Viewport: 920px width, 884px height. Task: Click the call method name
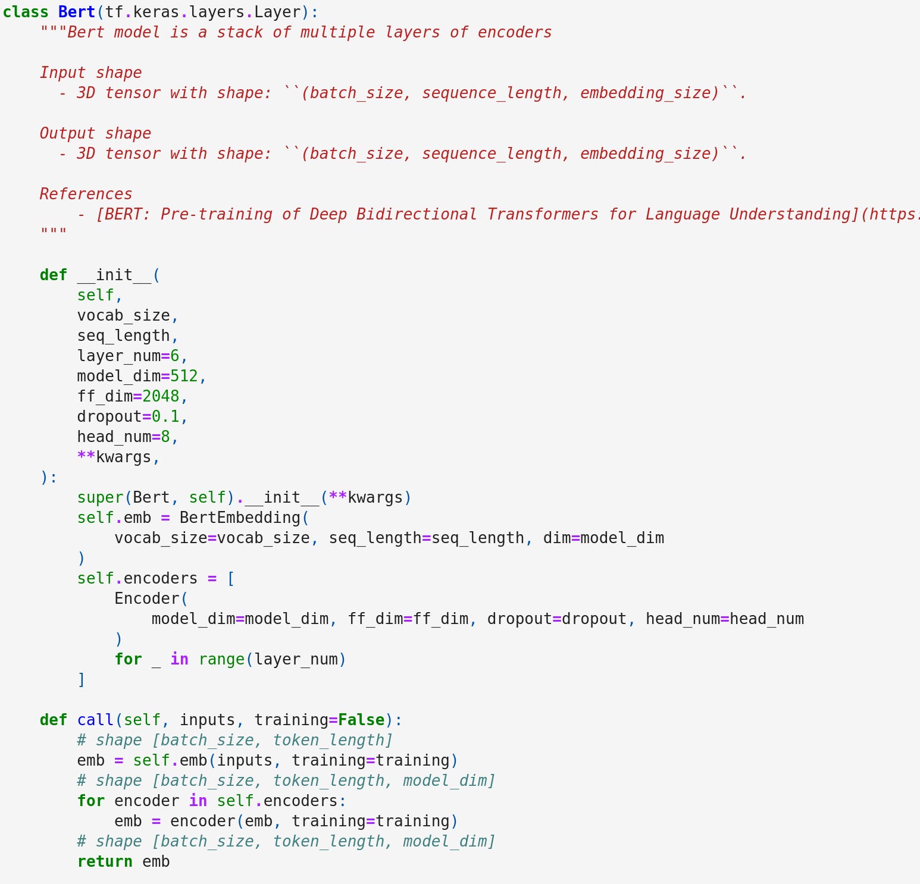[95, 720]
